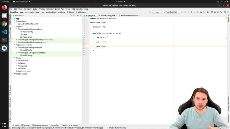Click the 'return sum;' code line
230x129 pixels.
101,46
